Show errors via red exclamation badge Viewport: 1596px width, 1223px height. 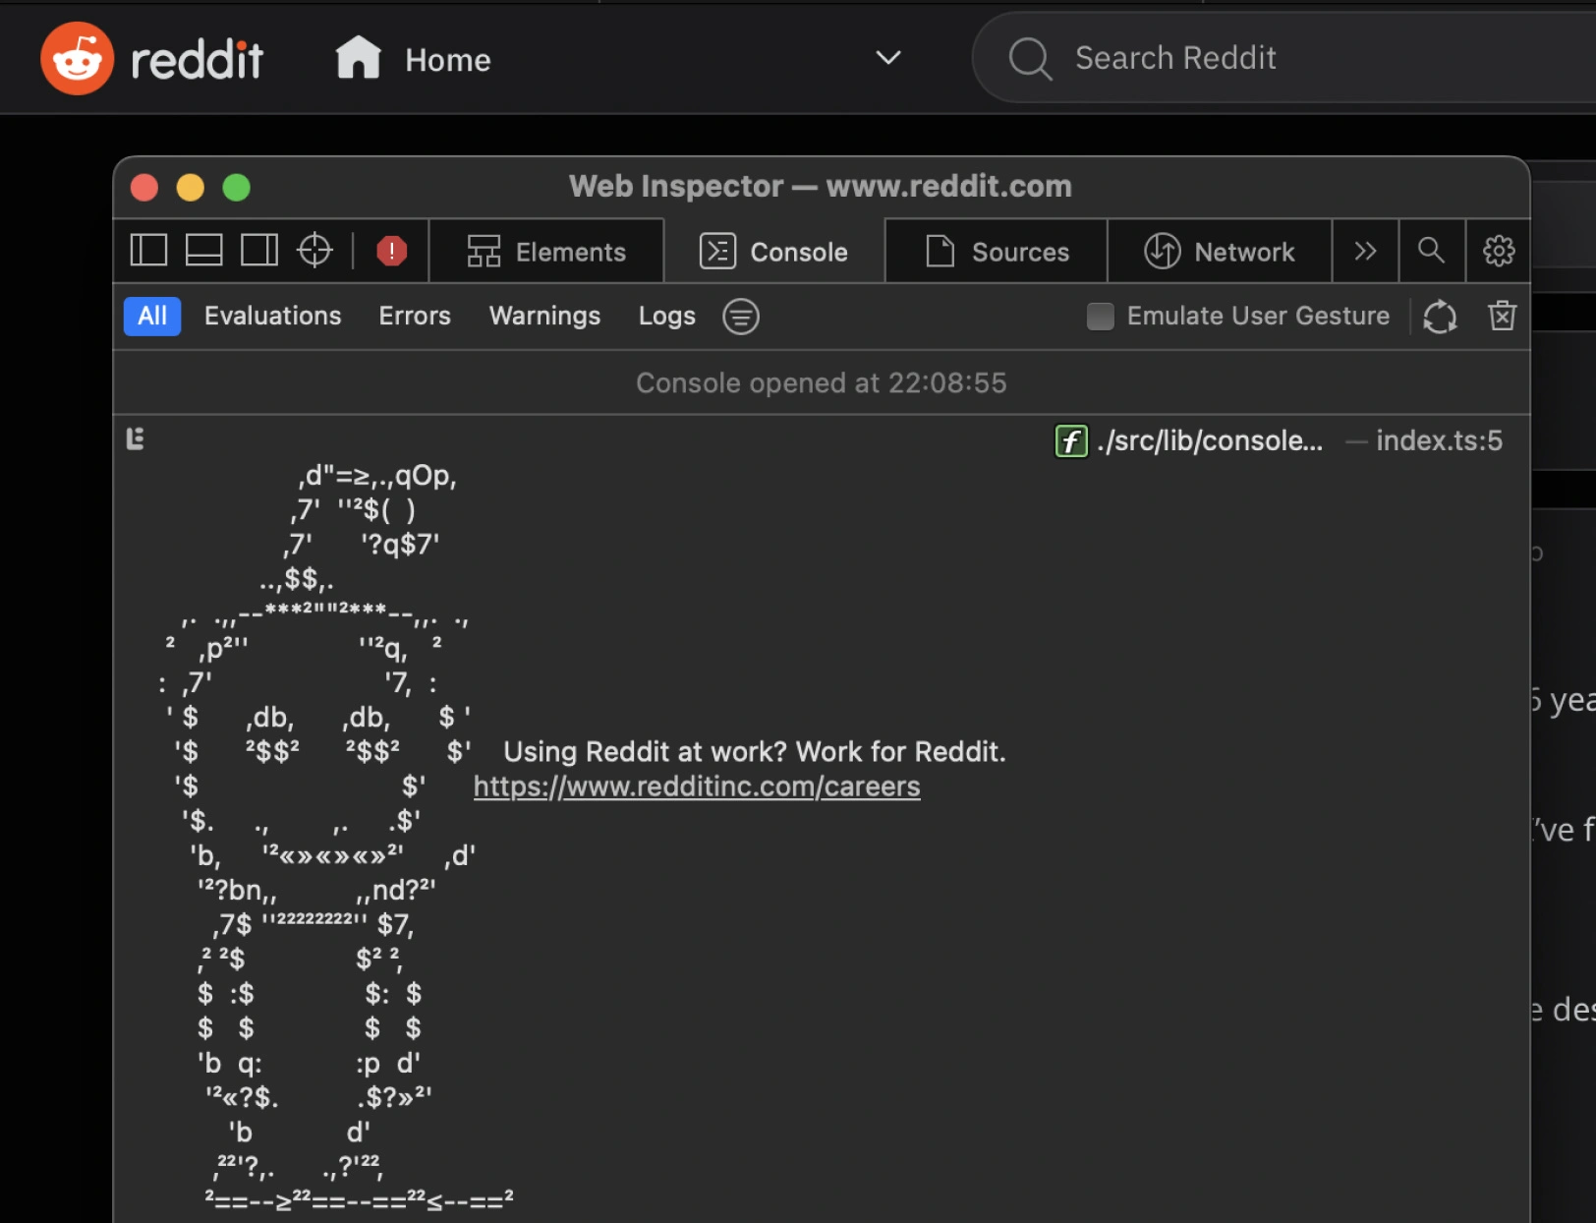click(x=391, y=252)
